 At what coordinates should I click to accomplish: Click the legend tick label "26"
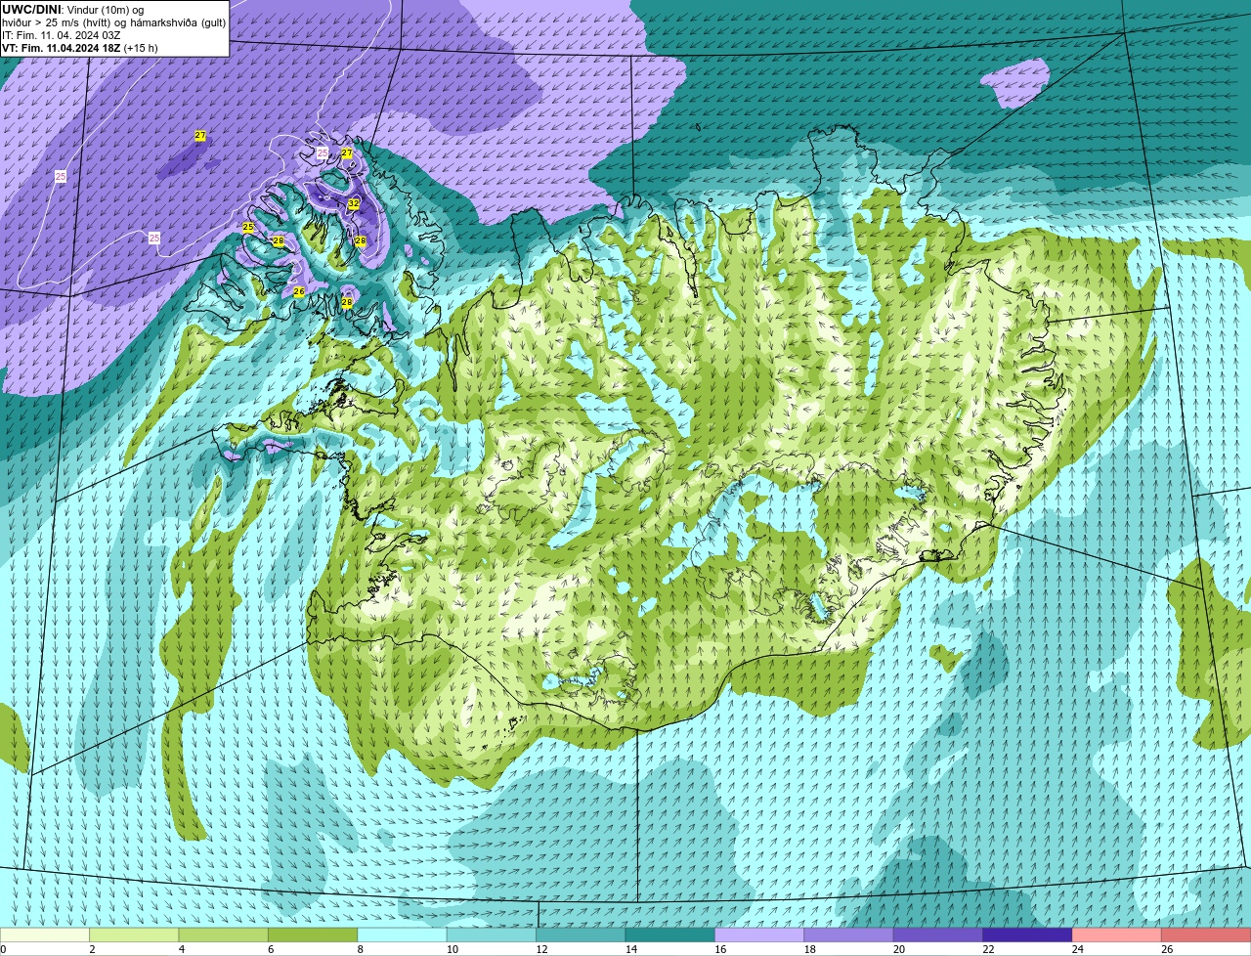pyautogui.click(x=1167, y=949)
